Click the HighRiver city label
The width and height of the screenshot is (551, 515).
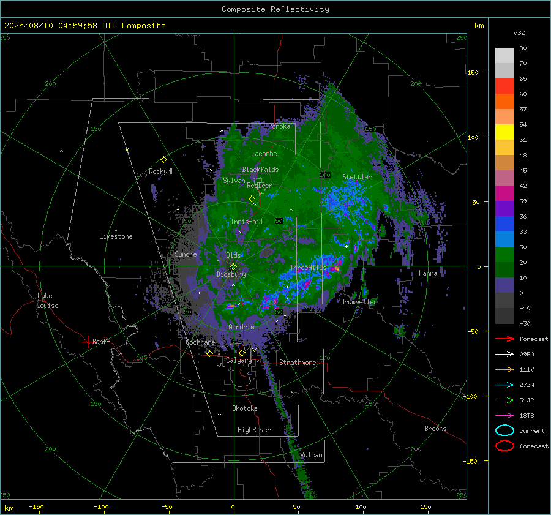254,430
